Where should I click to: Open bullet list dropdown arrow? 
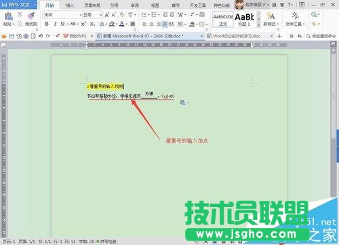pyautogui.click(x=149, y=15)
